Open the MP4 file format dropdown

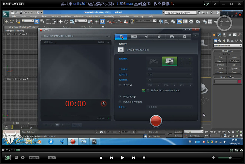170,69
